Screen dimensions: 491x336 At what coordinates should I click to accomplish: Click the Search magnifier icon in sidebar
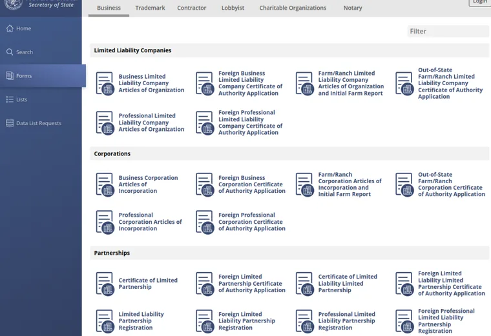pos(10,52)
